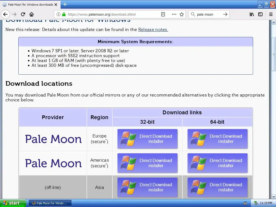Click the Provider column header
This screenshot has width=276, height=207.
click(53, 117)
